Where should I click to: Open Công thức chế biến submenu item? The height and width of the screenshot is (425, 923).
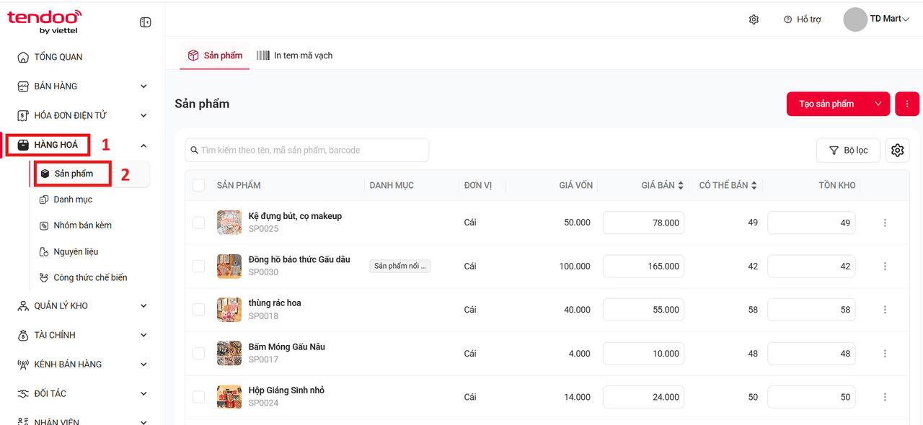coord(90,277)
